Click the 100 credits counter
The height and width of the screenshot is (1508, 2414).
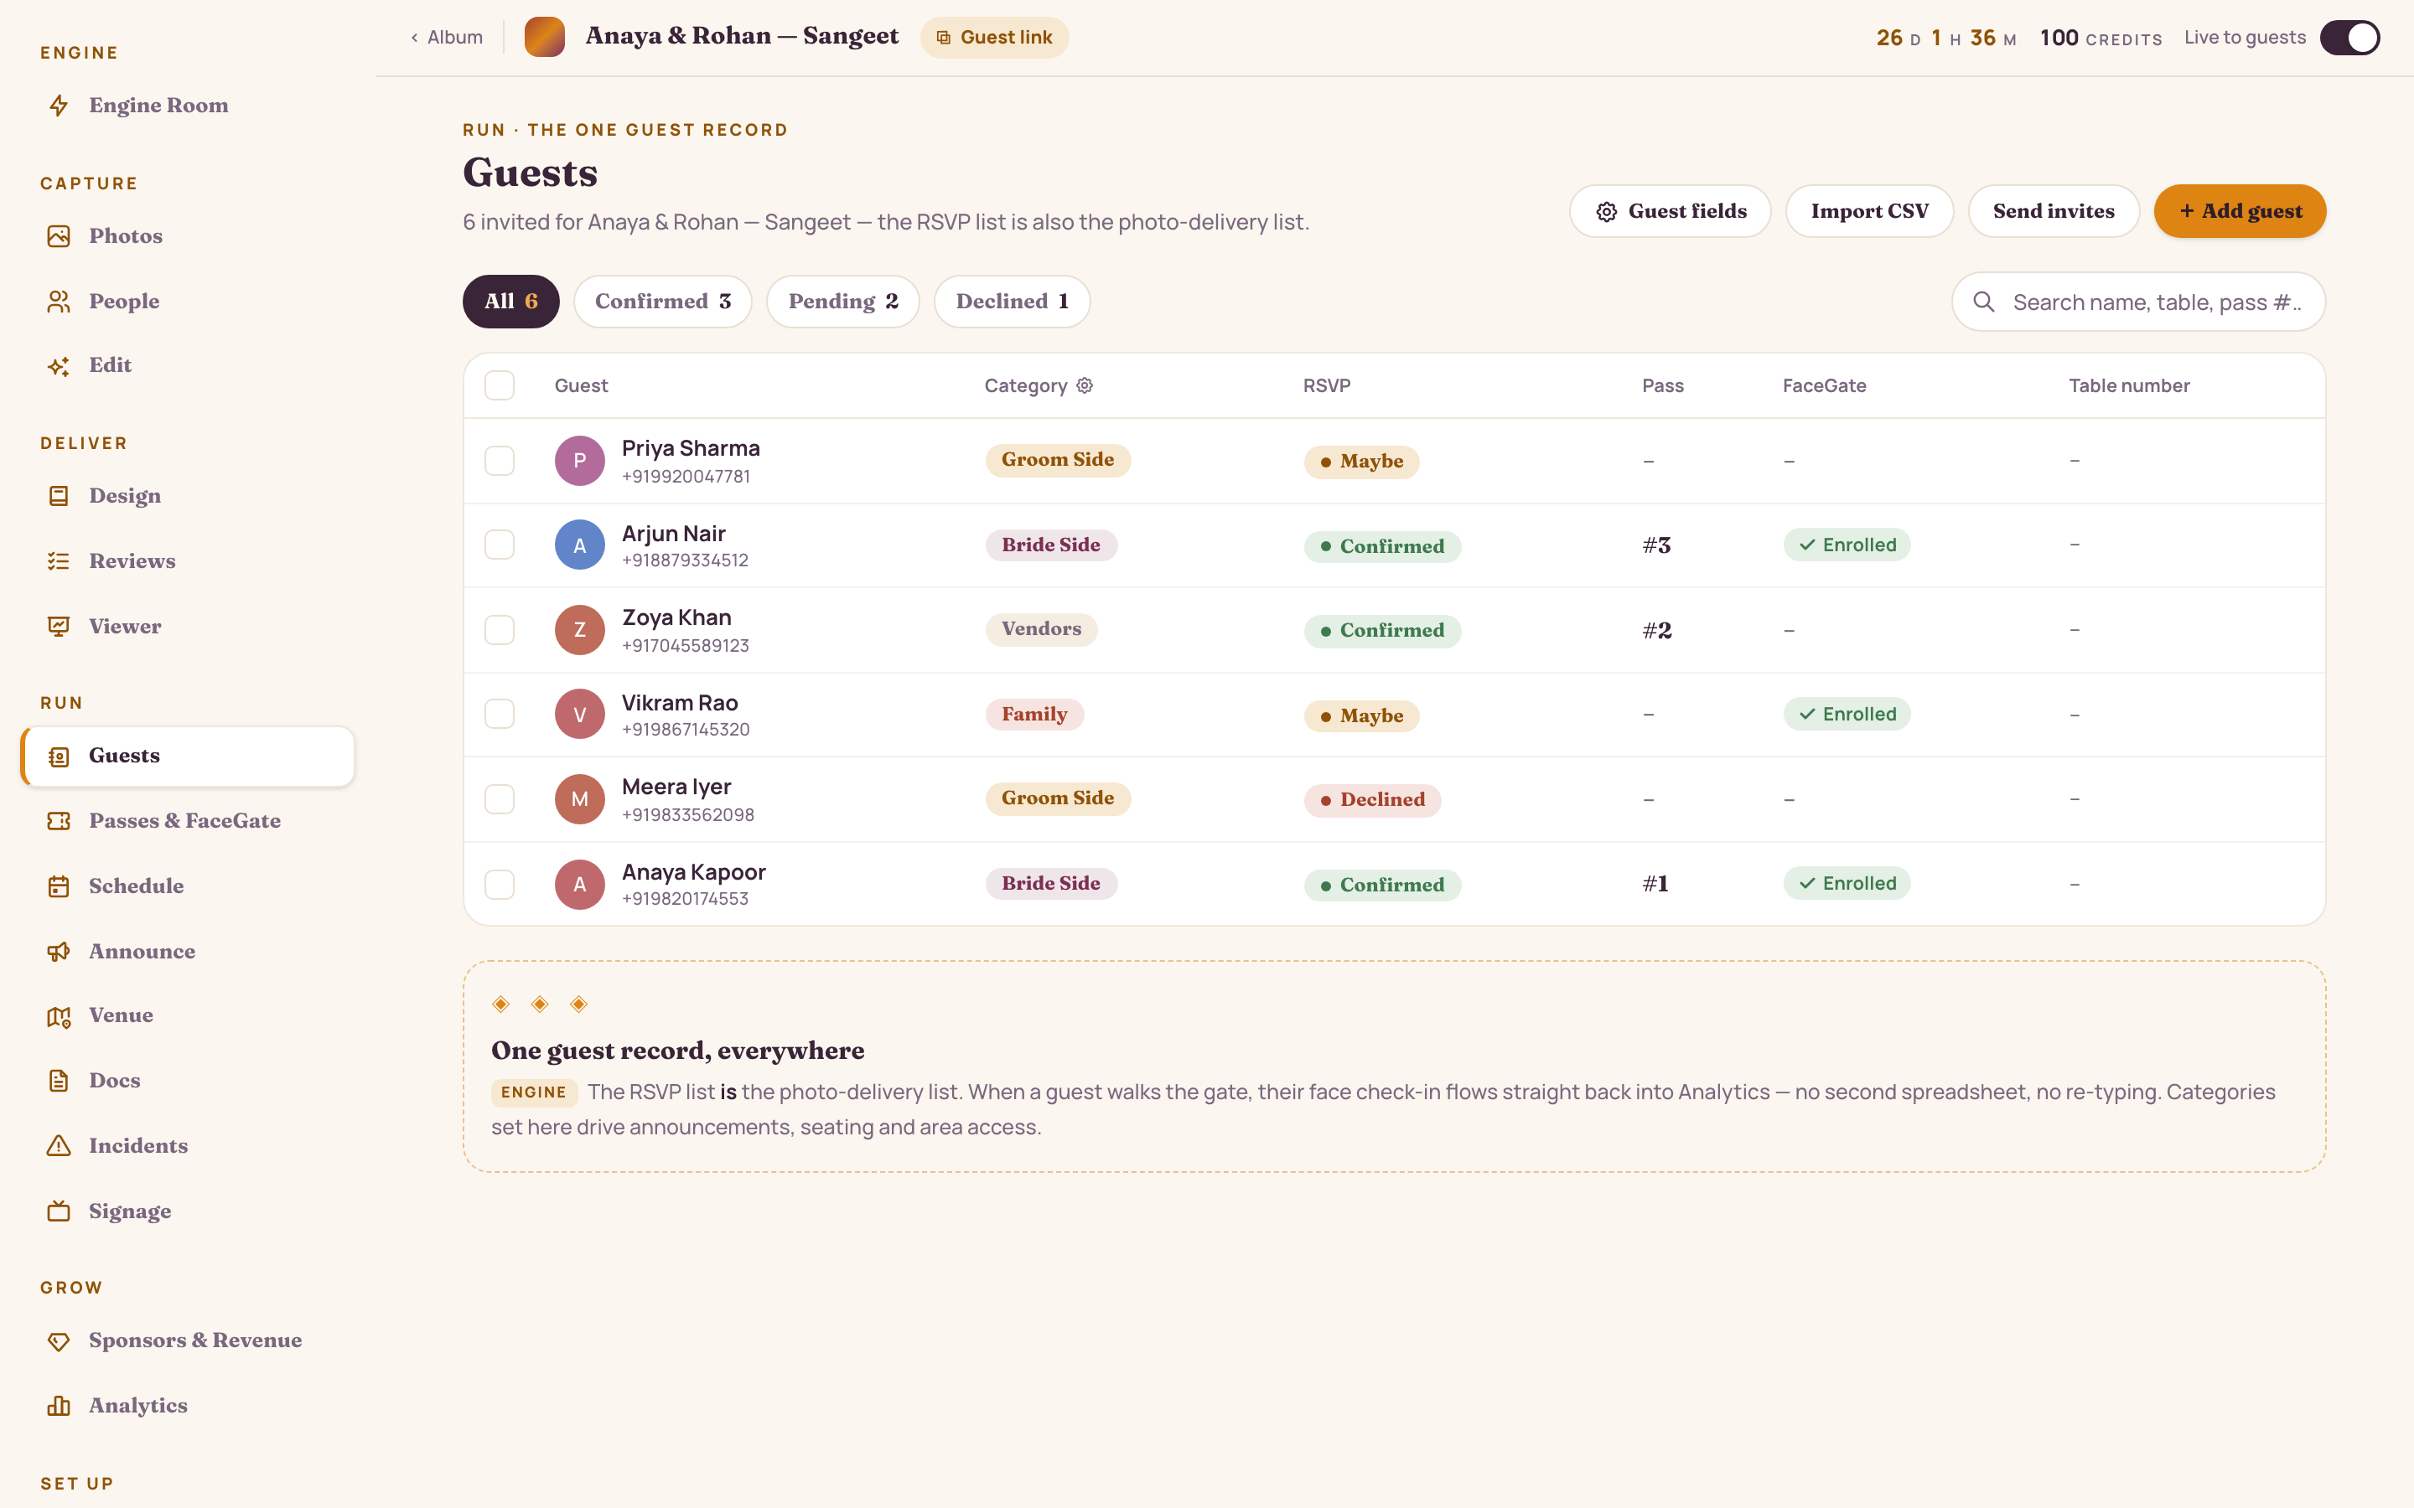2101,38
